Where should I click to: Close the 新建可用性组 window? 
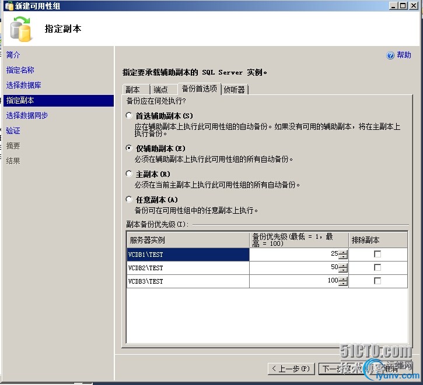point(413,6)
